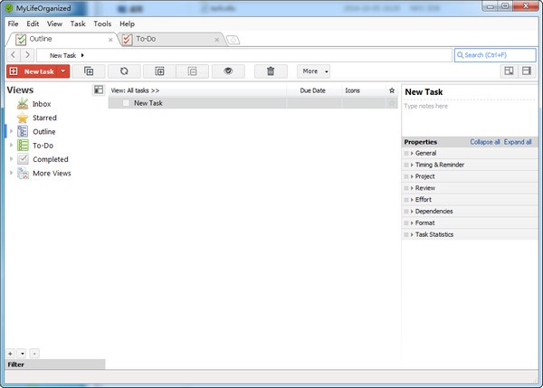Open the Edit menu
The image size is (543, 388).
(33, 24)
